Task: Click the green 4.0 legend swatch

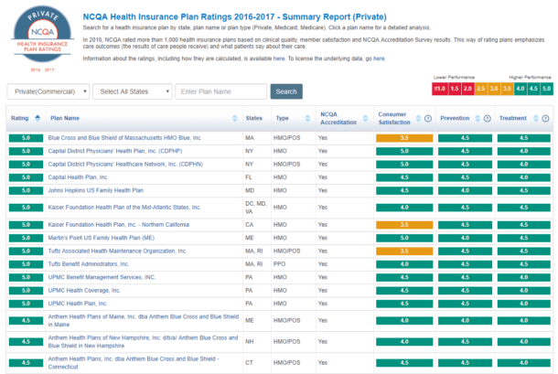Action: pyautogui.click(x=520, y=89)
